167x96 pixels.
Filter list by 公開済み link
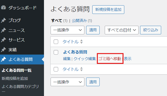[79, 21]
